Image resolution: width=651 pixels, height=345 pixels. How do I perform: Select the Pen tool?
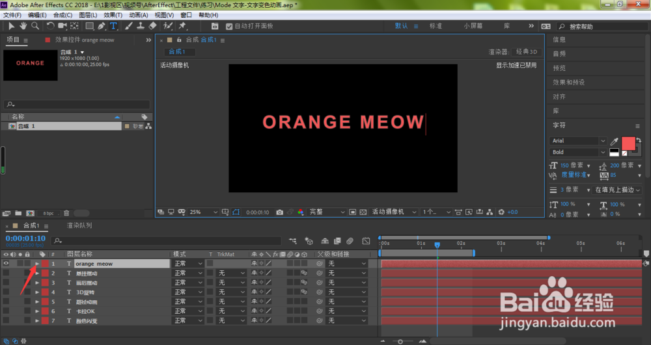(x=102, y=26)
